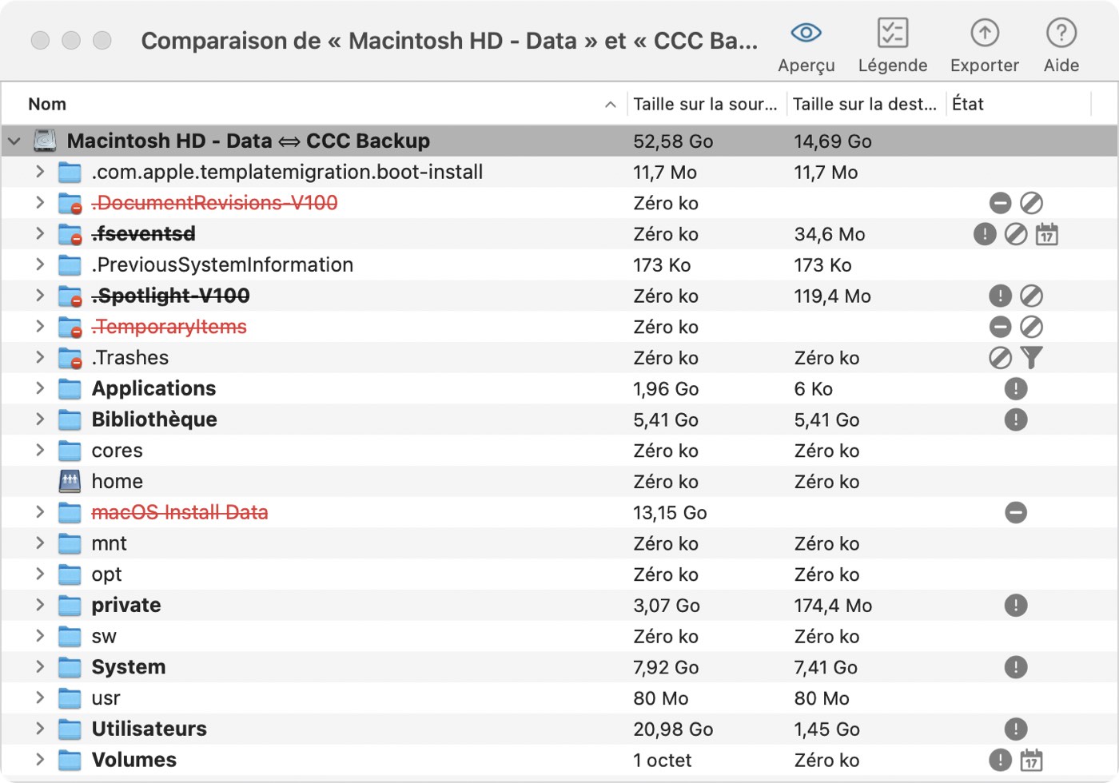
Task: Expand the cores folder
Action: pos(39,451)
